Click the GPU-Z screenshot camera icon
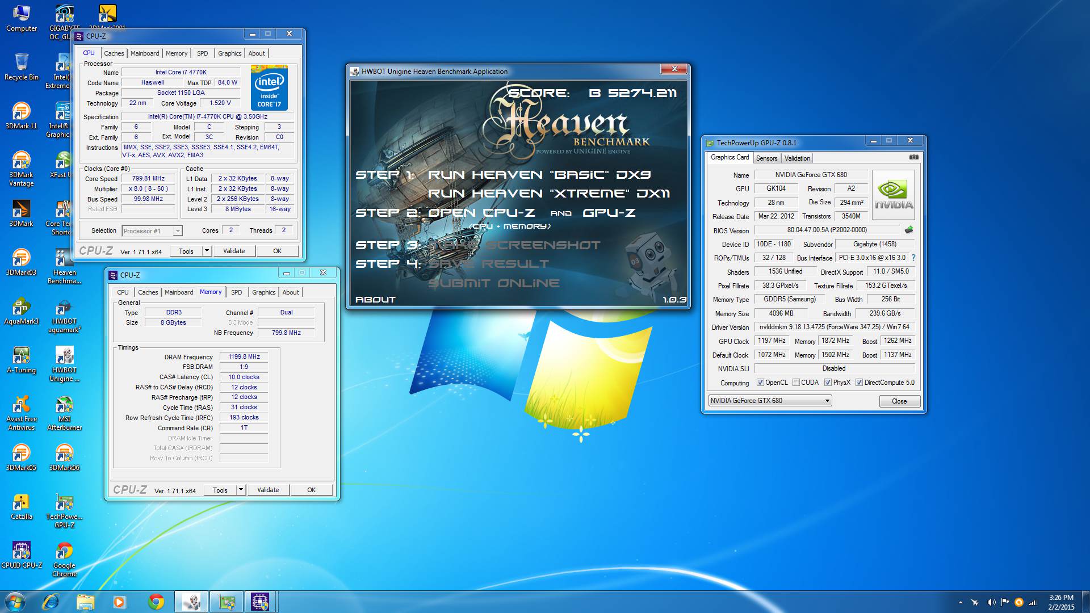Image resolution: width=1090 pixels, height=613 pixels. [913, 157]
